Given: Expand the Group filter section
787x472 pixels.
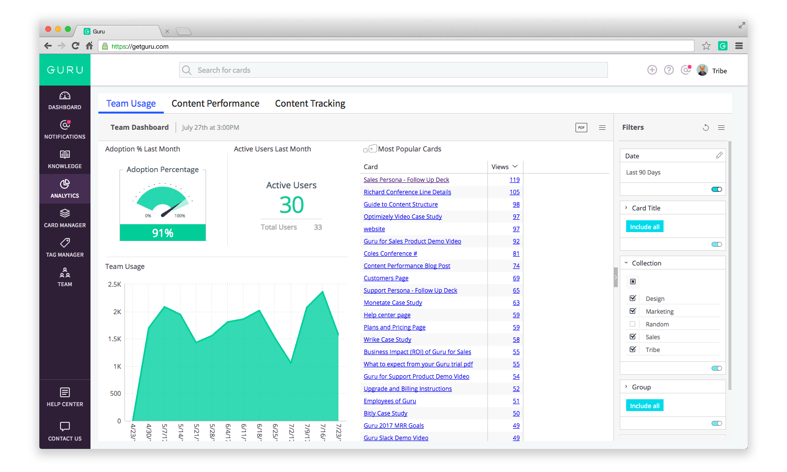Looking at the screenshot, I should tap(626, 387).
